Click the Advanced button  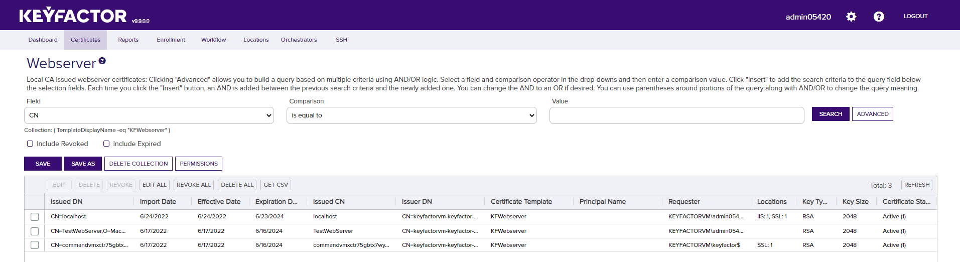872,114
